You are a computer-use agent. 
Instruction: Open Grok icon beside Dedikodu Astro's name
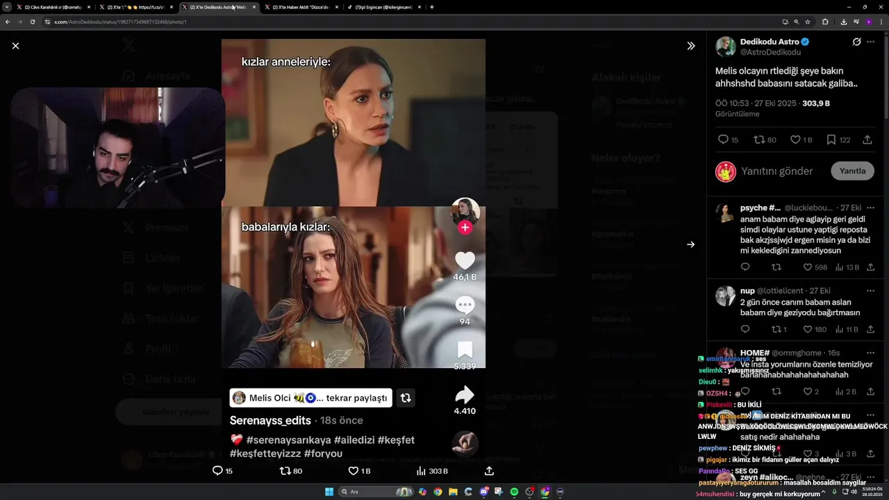coord(857,42)
